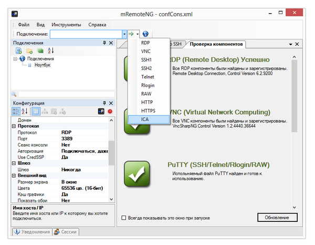Choose RDP from protocol menu
Screen dimensions: 315x245
pos(149,43)
